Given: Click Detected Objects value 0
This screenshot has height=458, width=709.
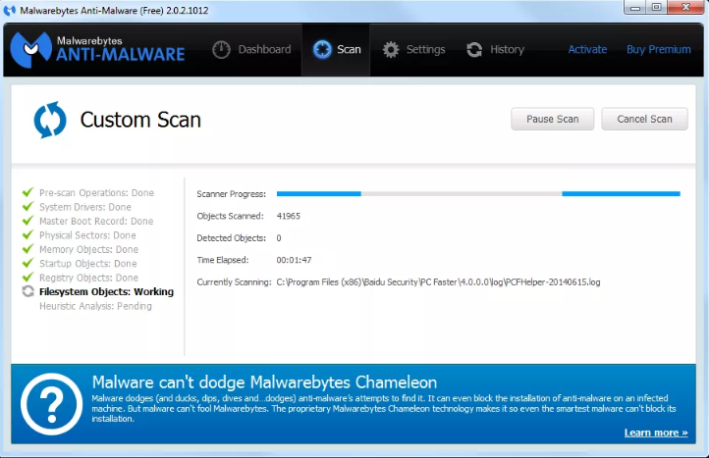Looking at the screenshot, I should (x=279, y=238).
